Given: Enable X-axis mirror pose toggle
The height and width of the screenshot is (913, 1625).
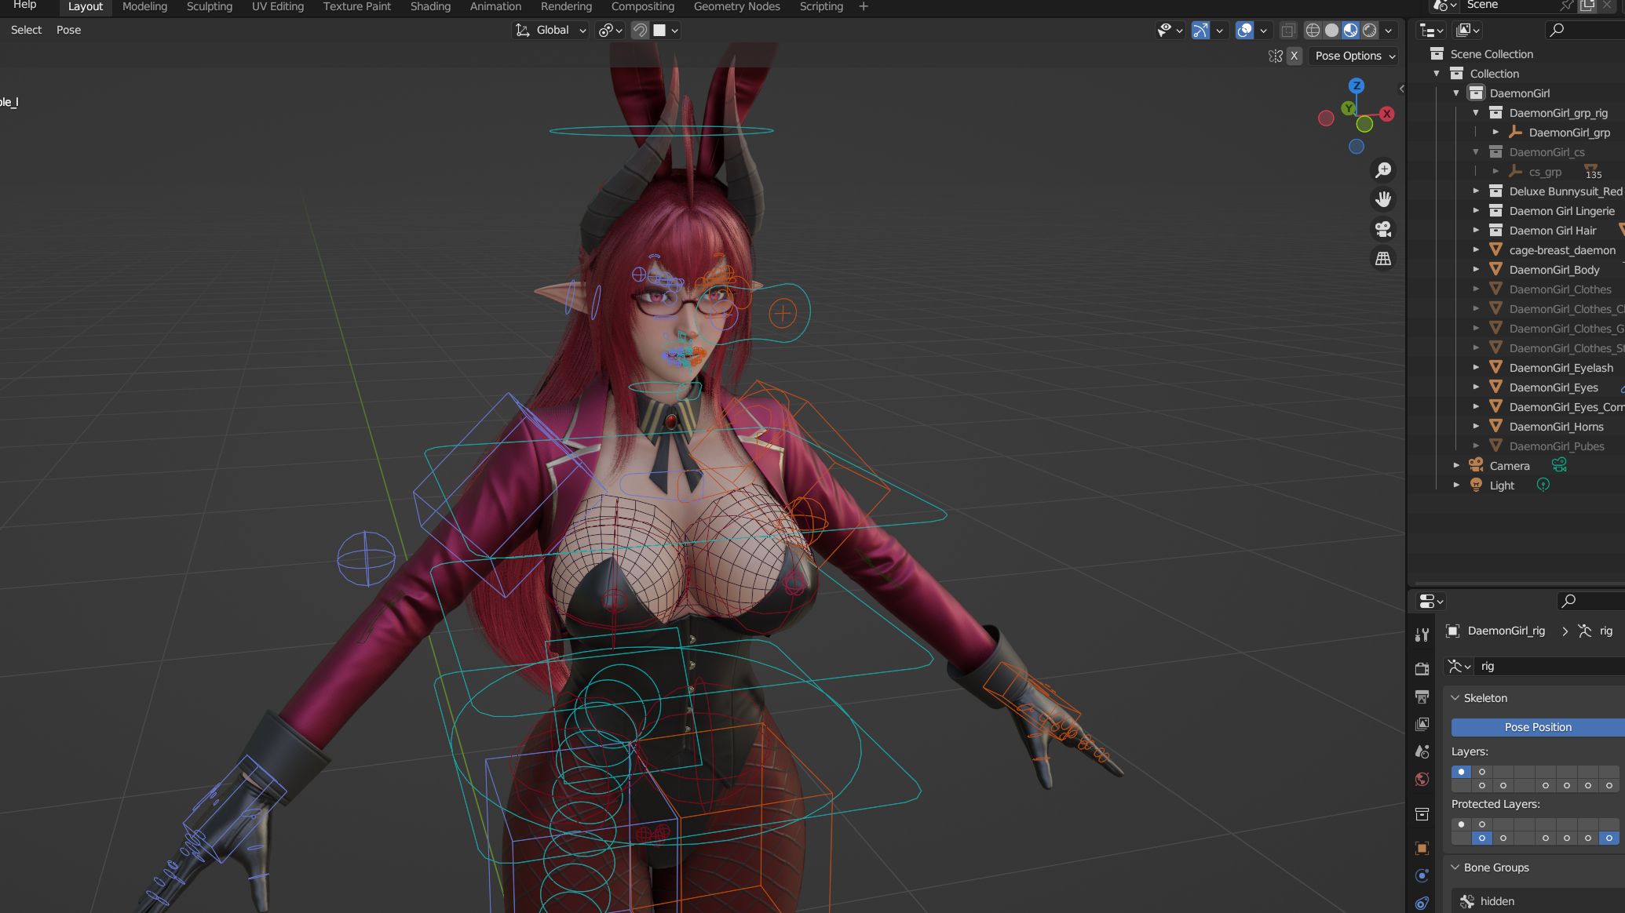Looking at the screenshot, I should 1295,56.
